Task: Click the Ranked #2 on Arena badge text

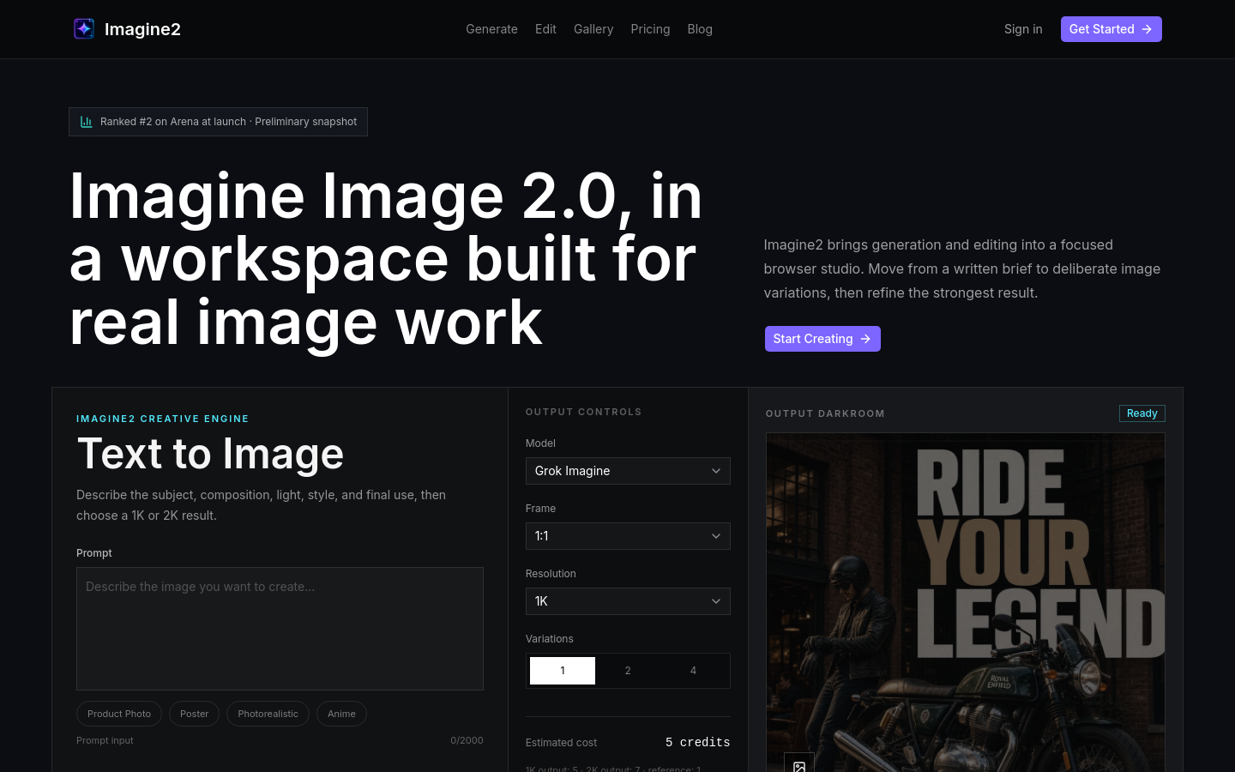Action: click(x=228, y=122)
